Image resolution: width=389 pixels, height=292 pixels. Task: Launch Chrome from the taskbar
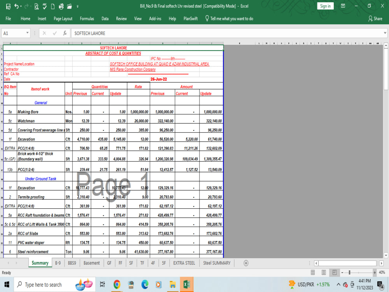(x=116, y=285)
